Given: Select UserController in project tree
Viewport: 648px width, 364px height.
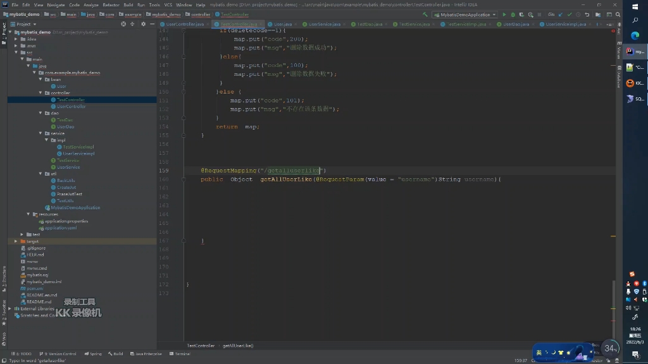Looking at the screenshot, I should [x=71, y=106].
